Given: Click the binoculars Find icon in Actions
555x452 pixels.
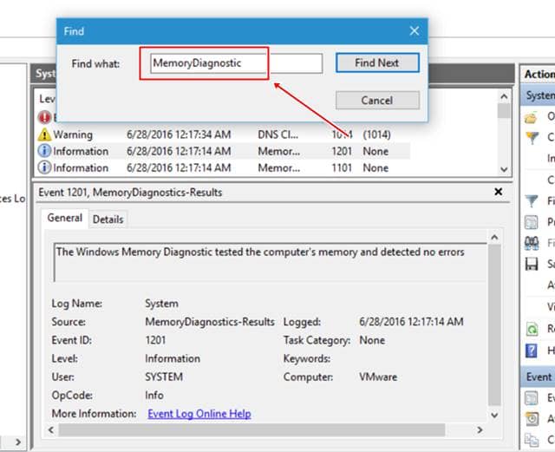Looking at the screenshot, I should coord(532,243).
